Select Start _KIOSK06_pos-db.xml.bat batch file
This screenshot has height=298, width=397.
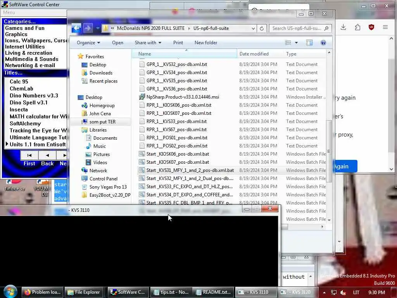tap(178, 154)
